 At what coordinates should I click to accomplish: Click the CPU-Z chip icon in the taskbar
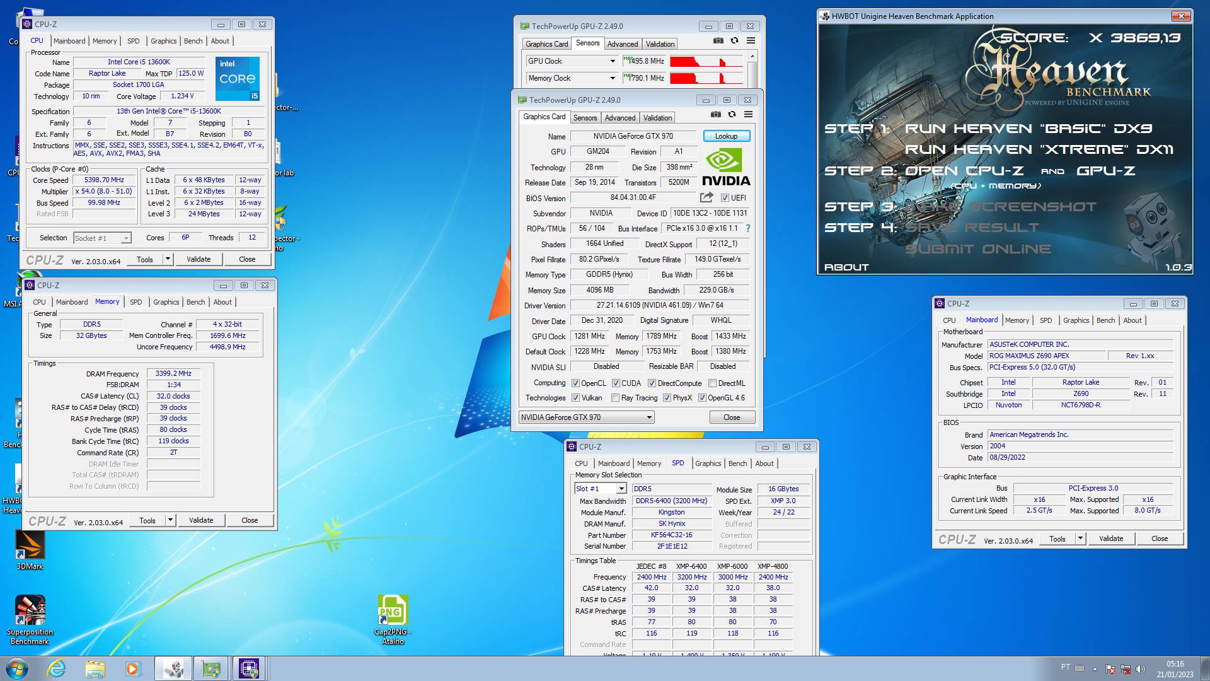coord(248,668)
